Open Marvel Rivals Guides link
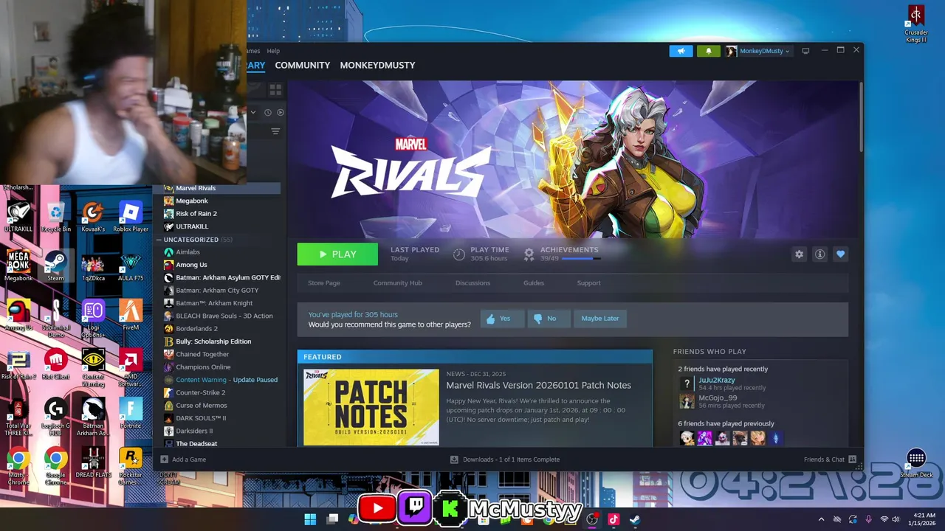This screenshot has height=531, width=945. [534, 283]
